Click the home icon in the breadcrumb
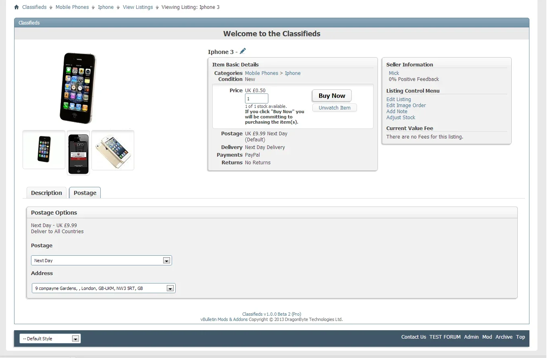552x358 pixels. (x=17, y=7)
